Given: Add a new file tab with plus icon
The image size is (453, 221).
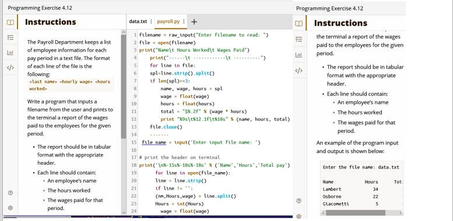Looking at the screenshot, I should coord(194,22).
